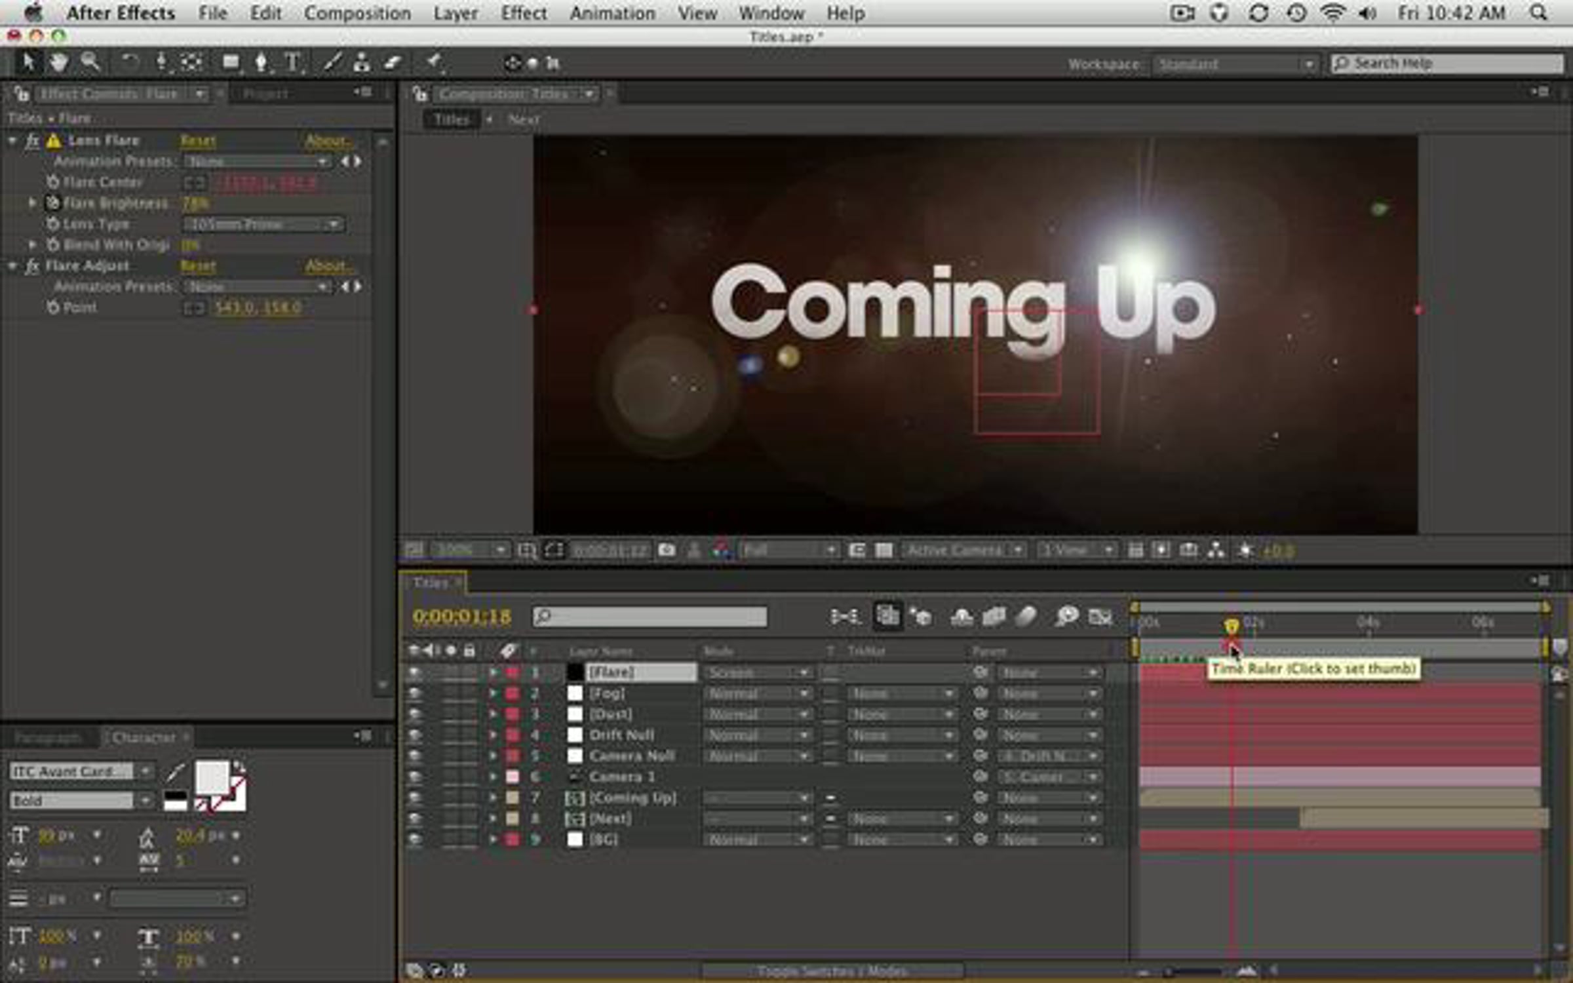Click the text fill color swatch
Image resolution: width=1573 pixels, height=983 pixels.
point(212,778)
